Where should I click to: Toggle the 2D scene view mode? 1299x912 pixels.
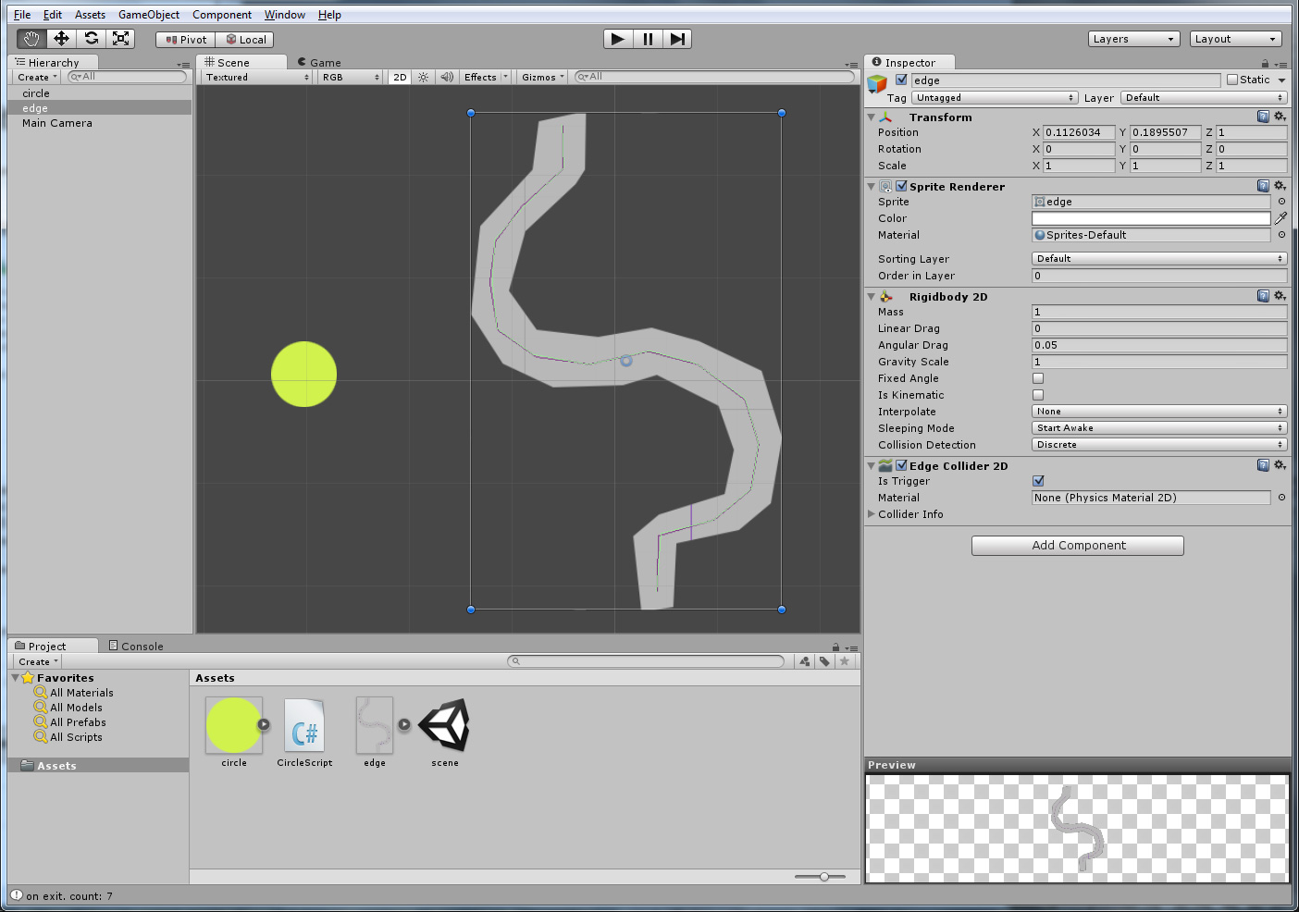click(x=400, y=78)
